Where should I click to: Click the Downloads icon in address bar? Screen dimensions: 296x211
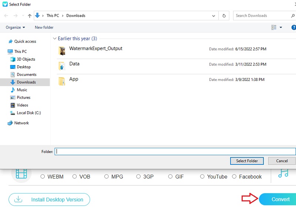(x=37, y=15)
